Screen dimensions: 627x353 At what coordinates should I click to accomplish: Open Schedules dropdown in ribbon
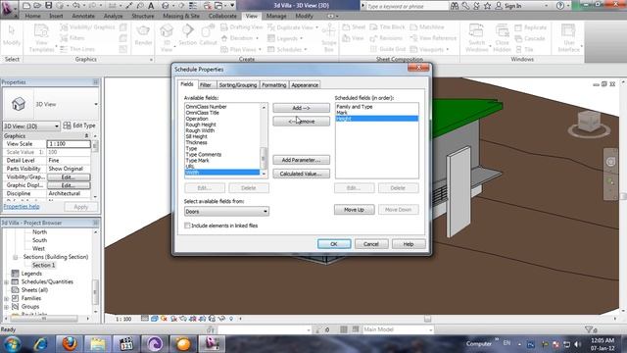287,49
